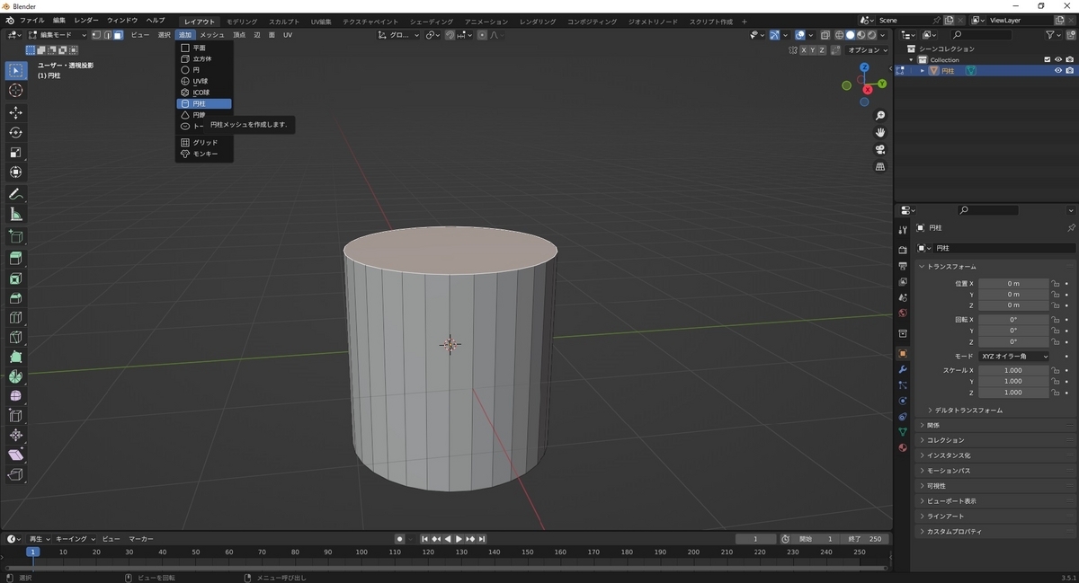Select the Move tool in left toolbar
Screen dimensions: 1079x583
(15, 112)
